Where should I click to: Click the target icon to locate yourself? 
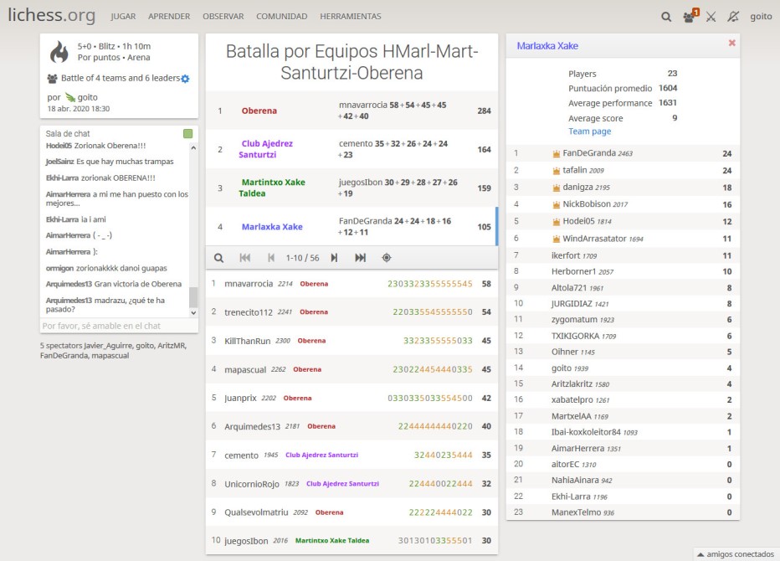tap(386, 258)
